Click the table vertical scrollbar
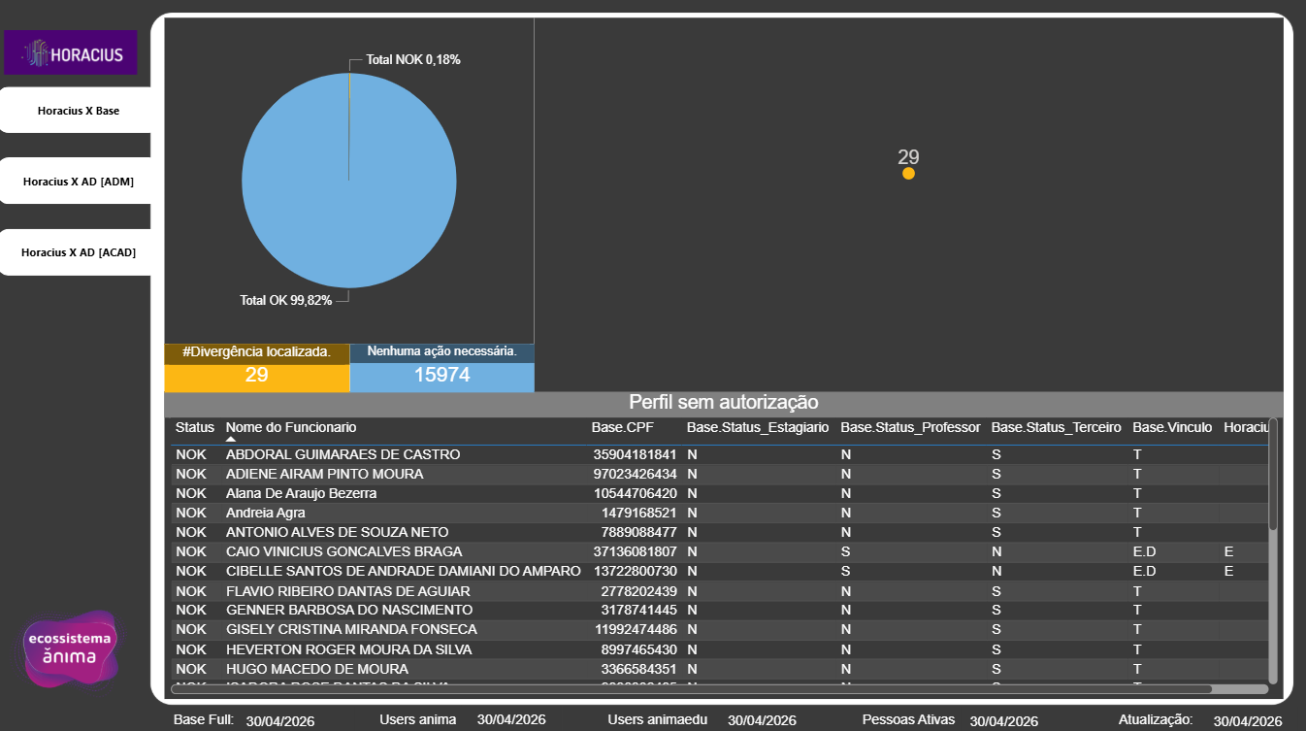 click(x=1273, y=476)
